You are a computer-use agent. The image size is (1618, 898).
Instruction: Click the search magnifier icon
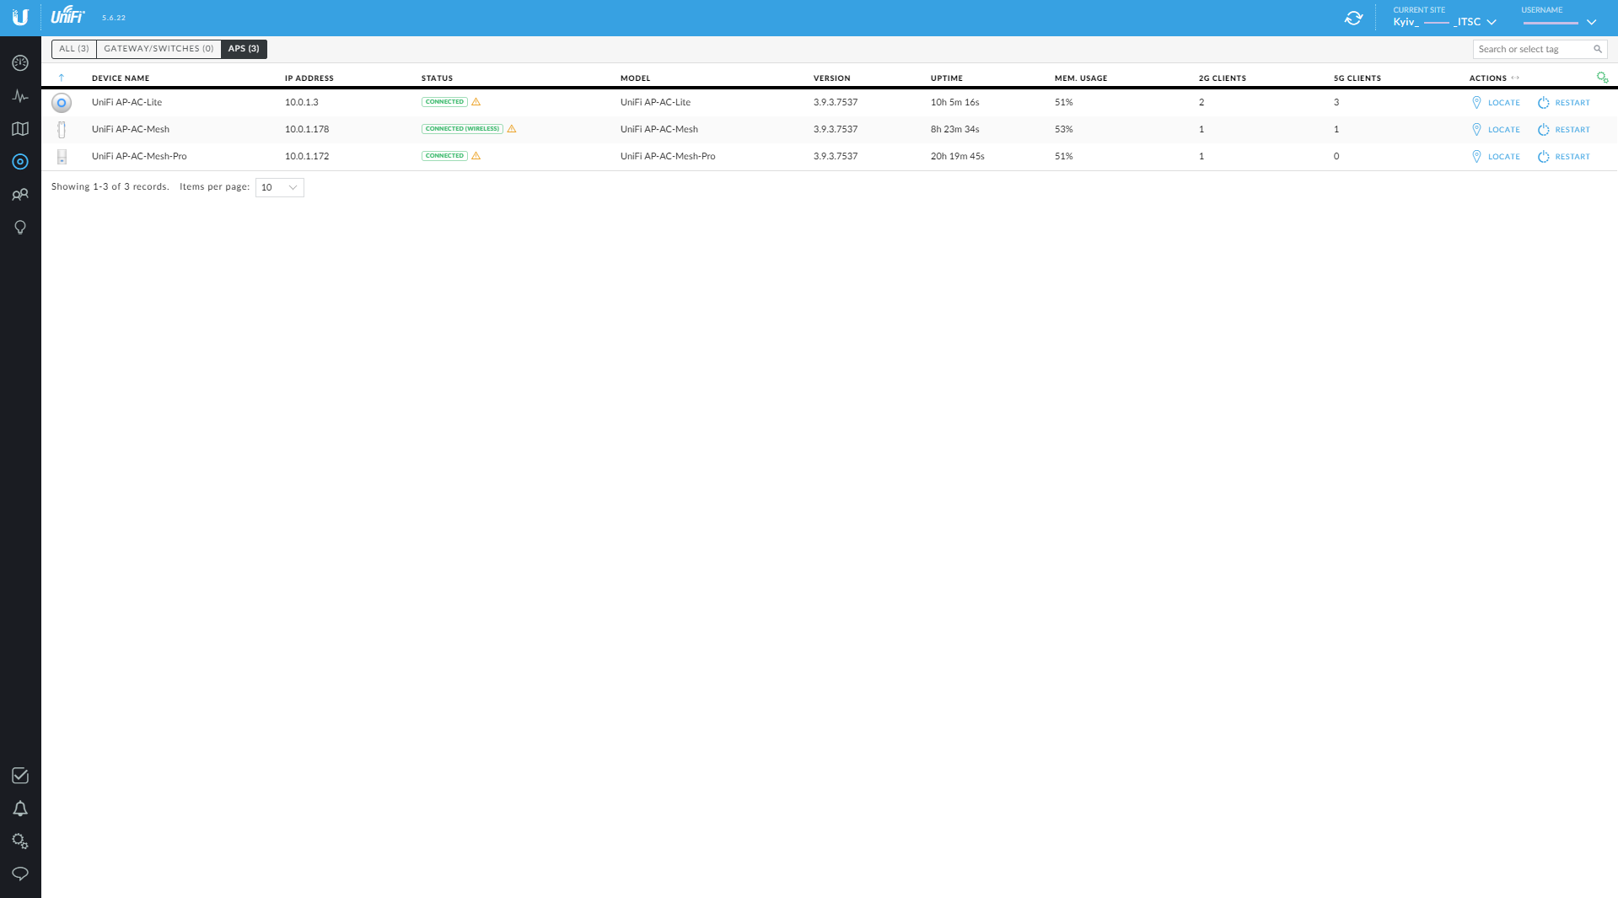(1597, 49)
